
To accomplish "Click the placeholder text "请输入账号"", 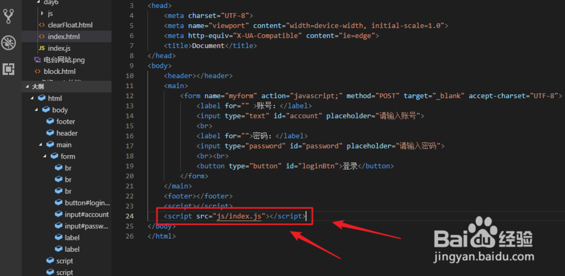I will pos(398,116).
